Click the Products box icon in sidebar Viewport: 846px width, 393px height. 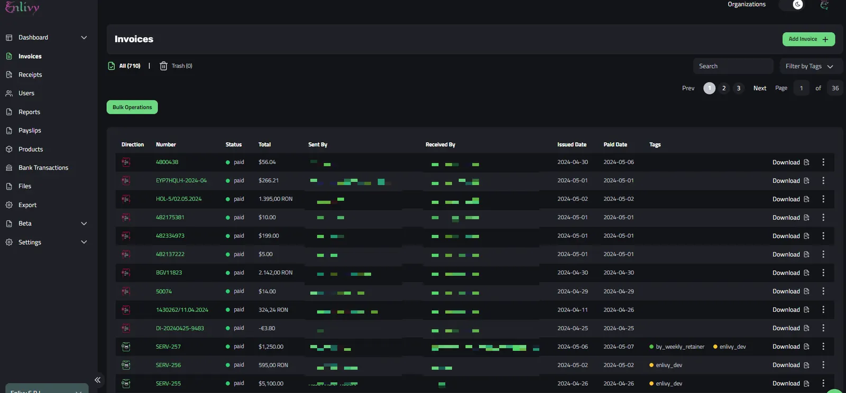[x=9, y=149]
